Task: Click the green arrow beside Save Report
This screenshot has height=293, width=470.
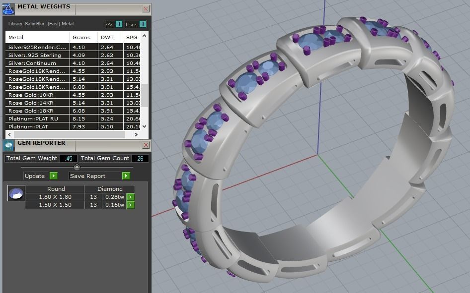Action: coord(126,176)
